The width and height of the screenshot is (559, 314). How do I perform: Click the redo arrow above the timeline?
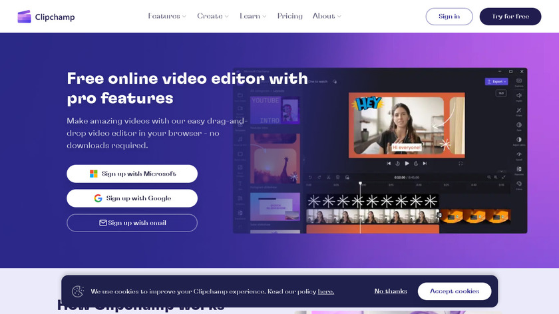point(319,177)
